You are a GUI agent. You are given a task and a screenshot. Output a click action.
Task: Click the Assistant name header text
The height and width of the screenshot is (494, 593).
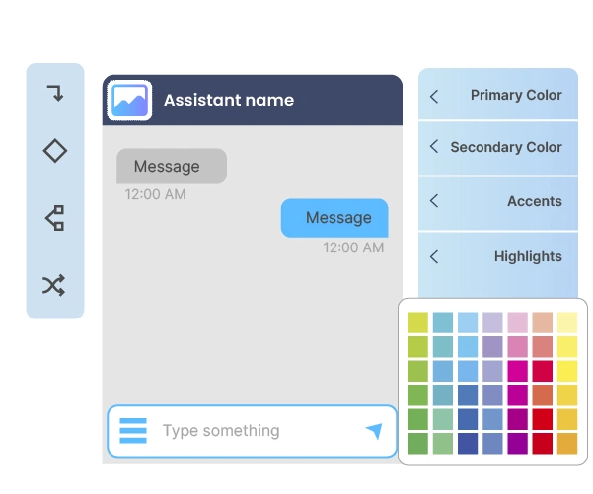tap(229, 100)
